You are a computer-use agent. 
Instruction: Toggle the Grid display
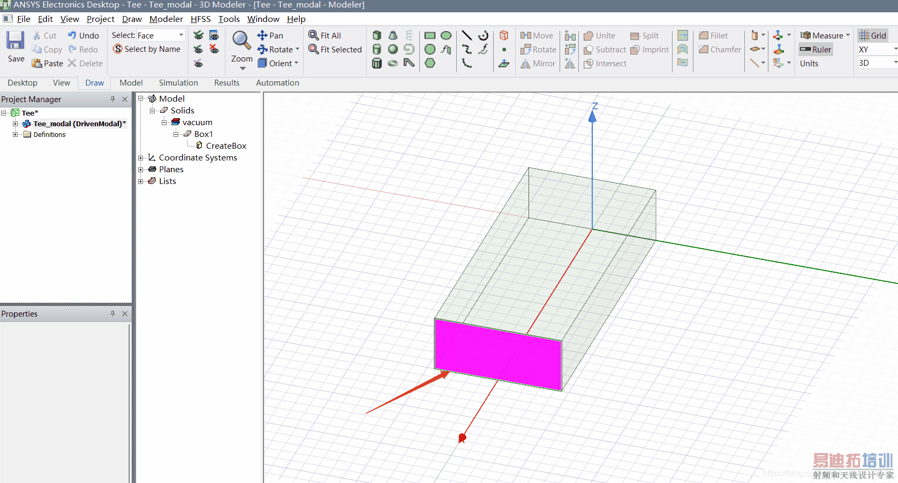[x=873, y=35]
